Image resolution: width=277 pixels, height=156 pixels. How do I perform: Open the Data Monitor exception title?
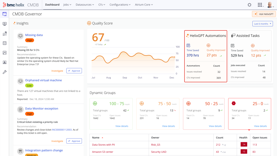click(41, 109)
